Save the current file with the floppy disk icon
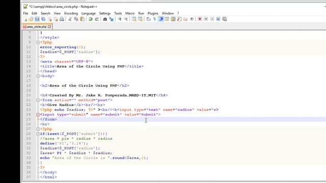This screenshot has height=183, width=326. (x=37, y=19)
